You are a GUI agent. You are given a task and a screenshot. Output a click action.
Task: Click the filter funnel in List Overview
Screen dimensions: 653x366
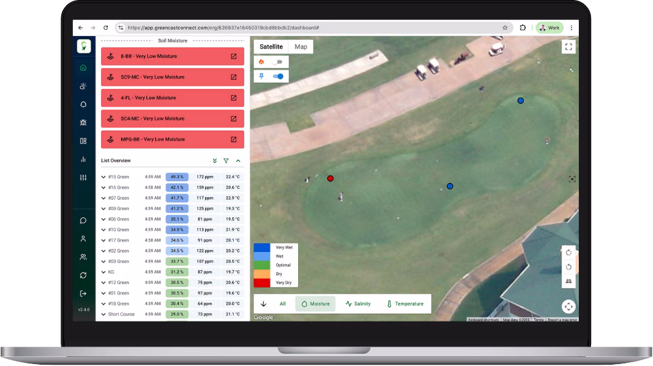tap(226, 160)
